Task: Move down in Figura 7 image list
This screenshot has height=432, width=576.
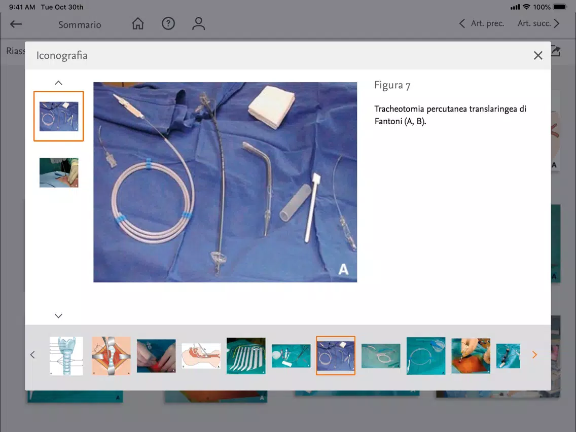Action: (58, 315)
